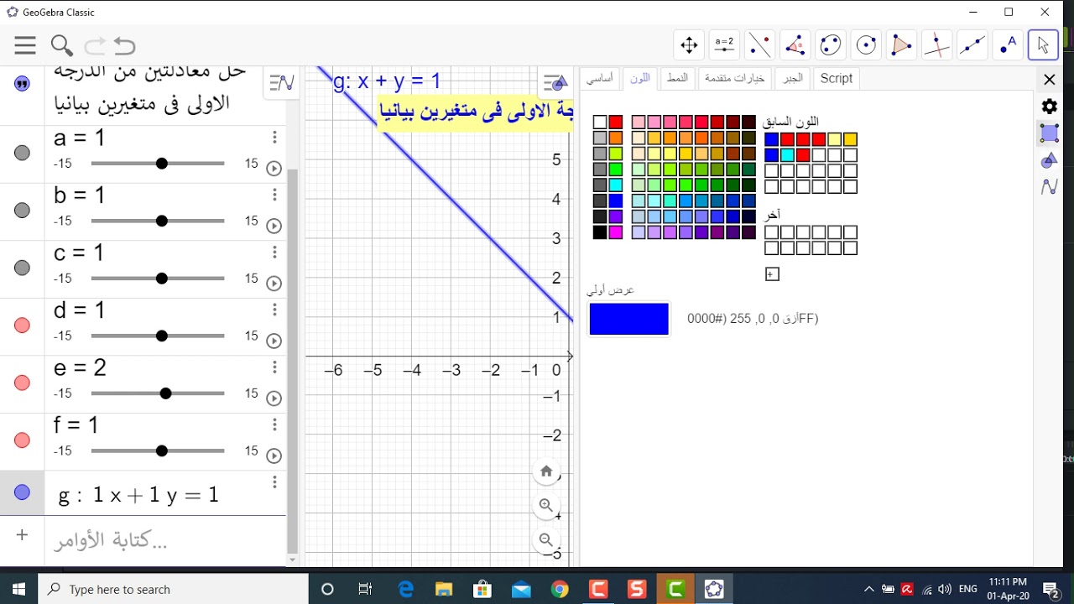Toggle visibility of slider b = 1
1074x604 pixels.
[23, 211]
